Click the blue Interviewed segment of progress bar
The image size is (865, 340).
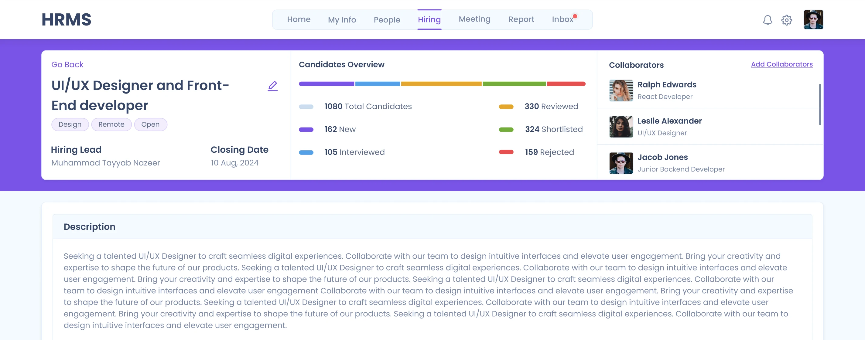coord(378,84)
